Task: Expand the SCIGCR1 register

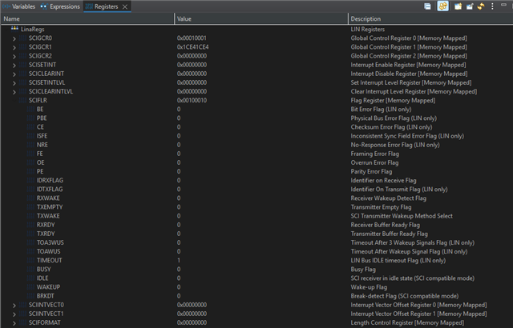Action: pos(14,47)
